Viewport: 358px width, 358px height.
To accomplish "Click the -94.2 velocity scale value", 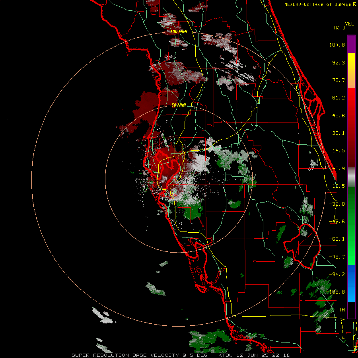I will pyautogui.click(x=337, y=274).
